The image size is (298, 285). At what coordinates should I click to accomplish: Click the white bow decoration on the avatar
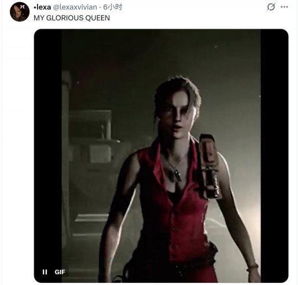[x=23, y=7]
